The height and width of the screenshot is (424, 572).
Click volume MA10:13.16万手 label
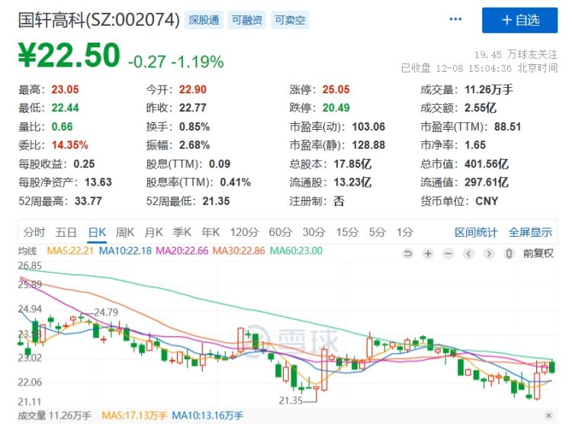click(x=207, y=416)
